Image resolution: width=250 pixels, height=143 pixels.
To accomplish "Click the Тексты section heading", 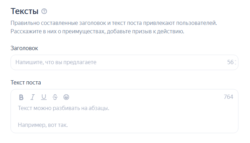I will (25, 11).
